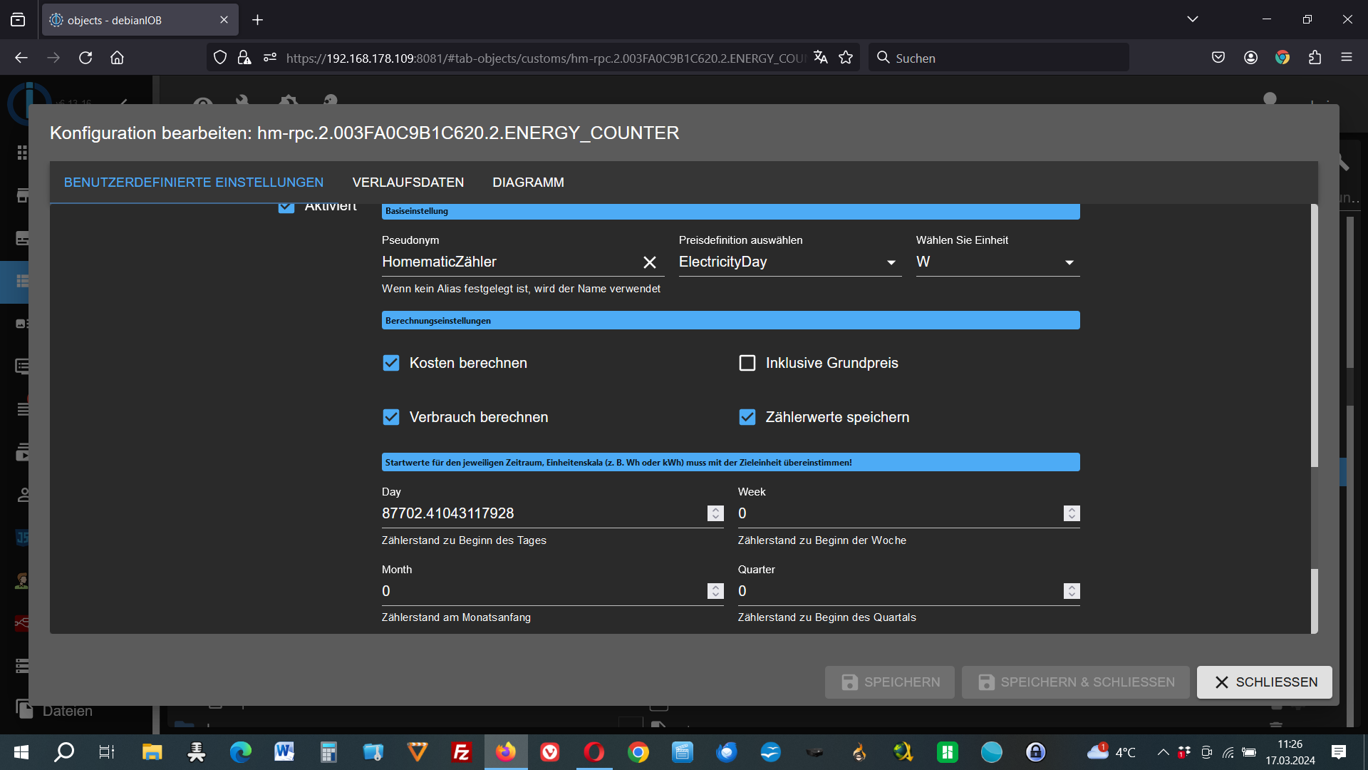Image resolution: width=1368 pixels, height=770 pixels.
Task: Open the weather widget showing 4°C
Action: [1111, 752]
